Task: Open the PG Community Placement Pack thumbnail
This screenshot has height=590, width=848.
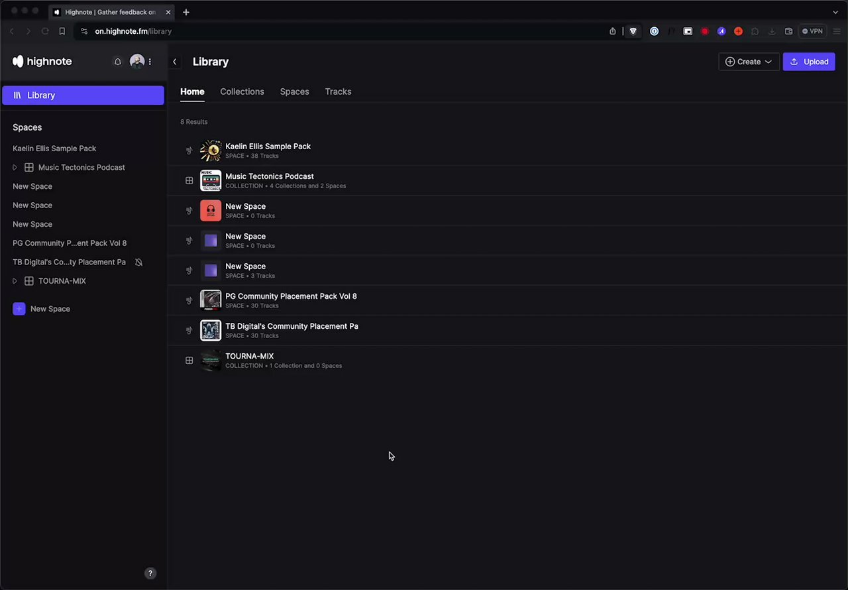Action: pyautogui.click(x=211, y=300)
